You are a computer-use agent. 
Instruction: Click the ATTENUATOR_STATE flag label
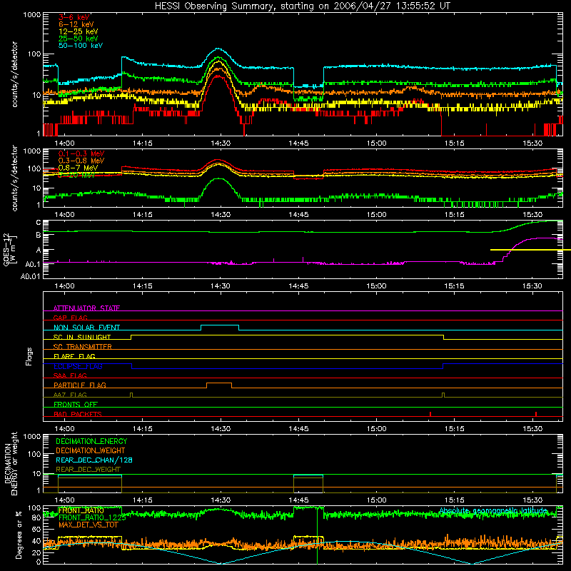click(86, 308)
